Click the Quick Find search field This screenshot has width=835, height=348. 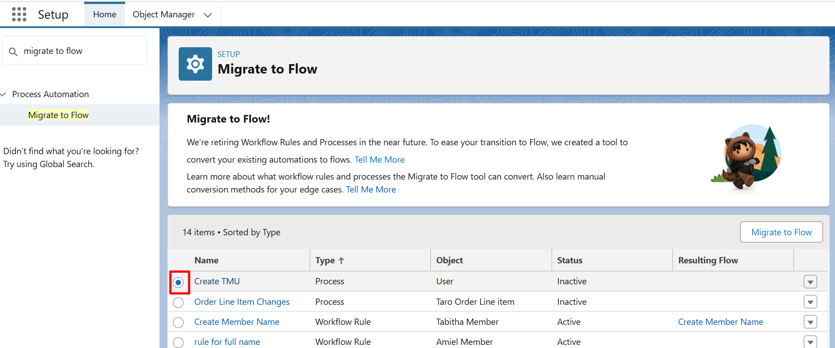coord(75,51)
